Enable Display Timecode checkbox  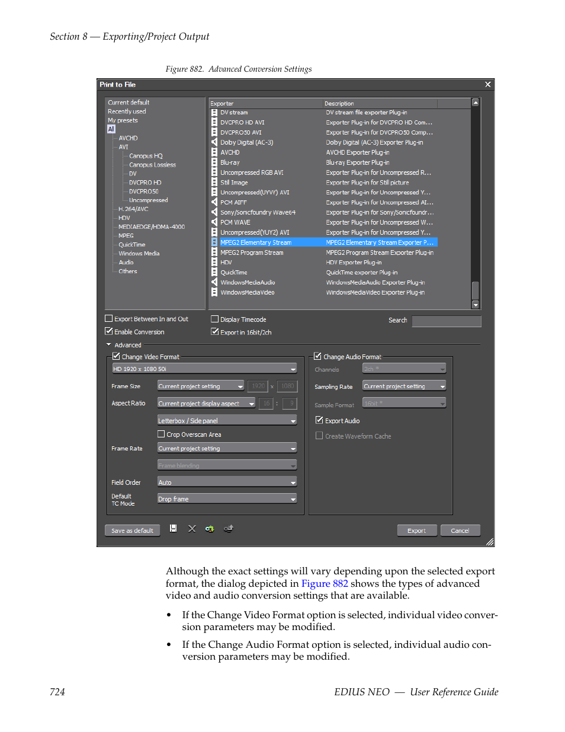tap(215, 319)
